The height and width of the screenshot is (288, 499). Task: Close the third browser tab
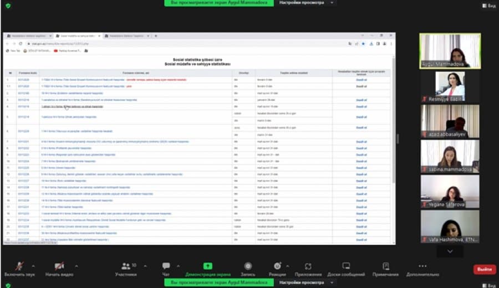pos(148,36)
